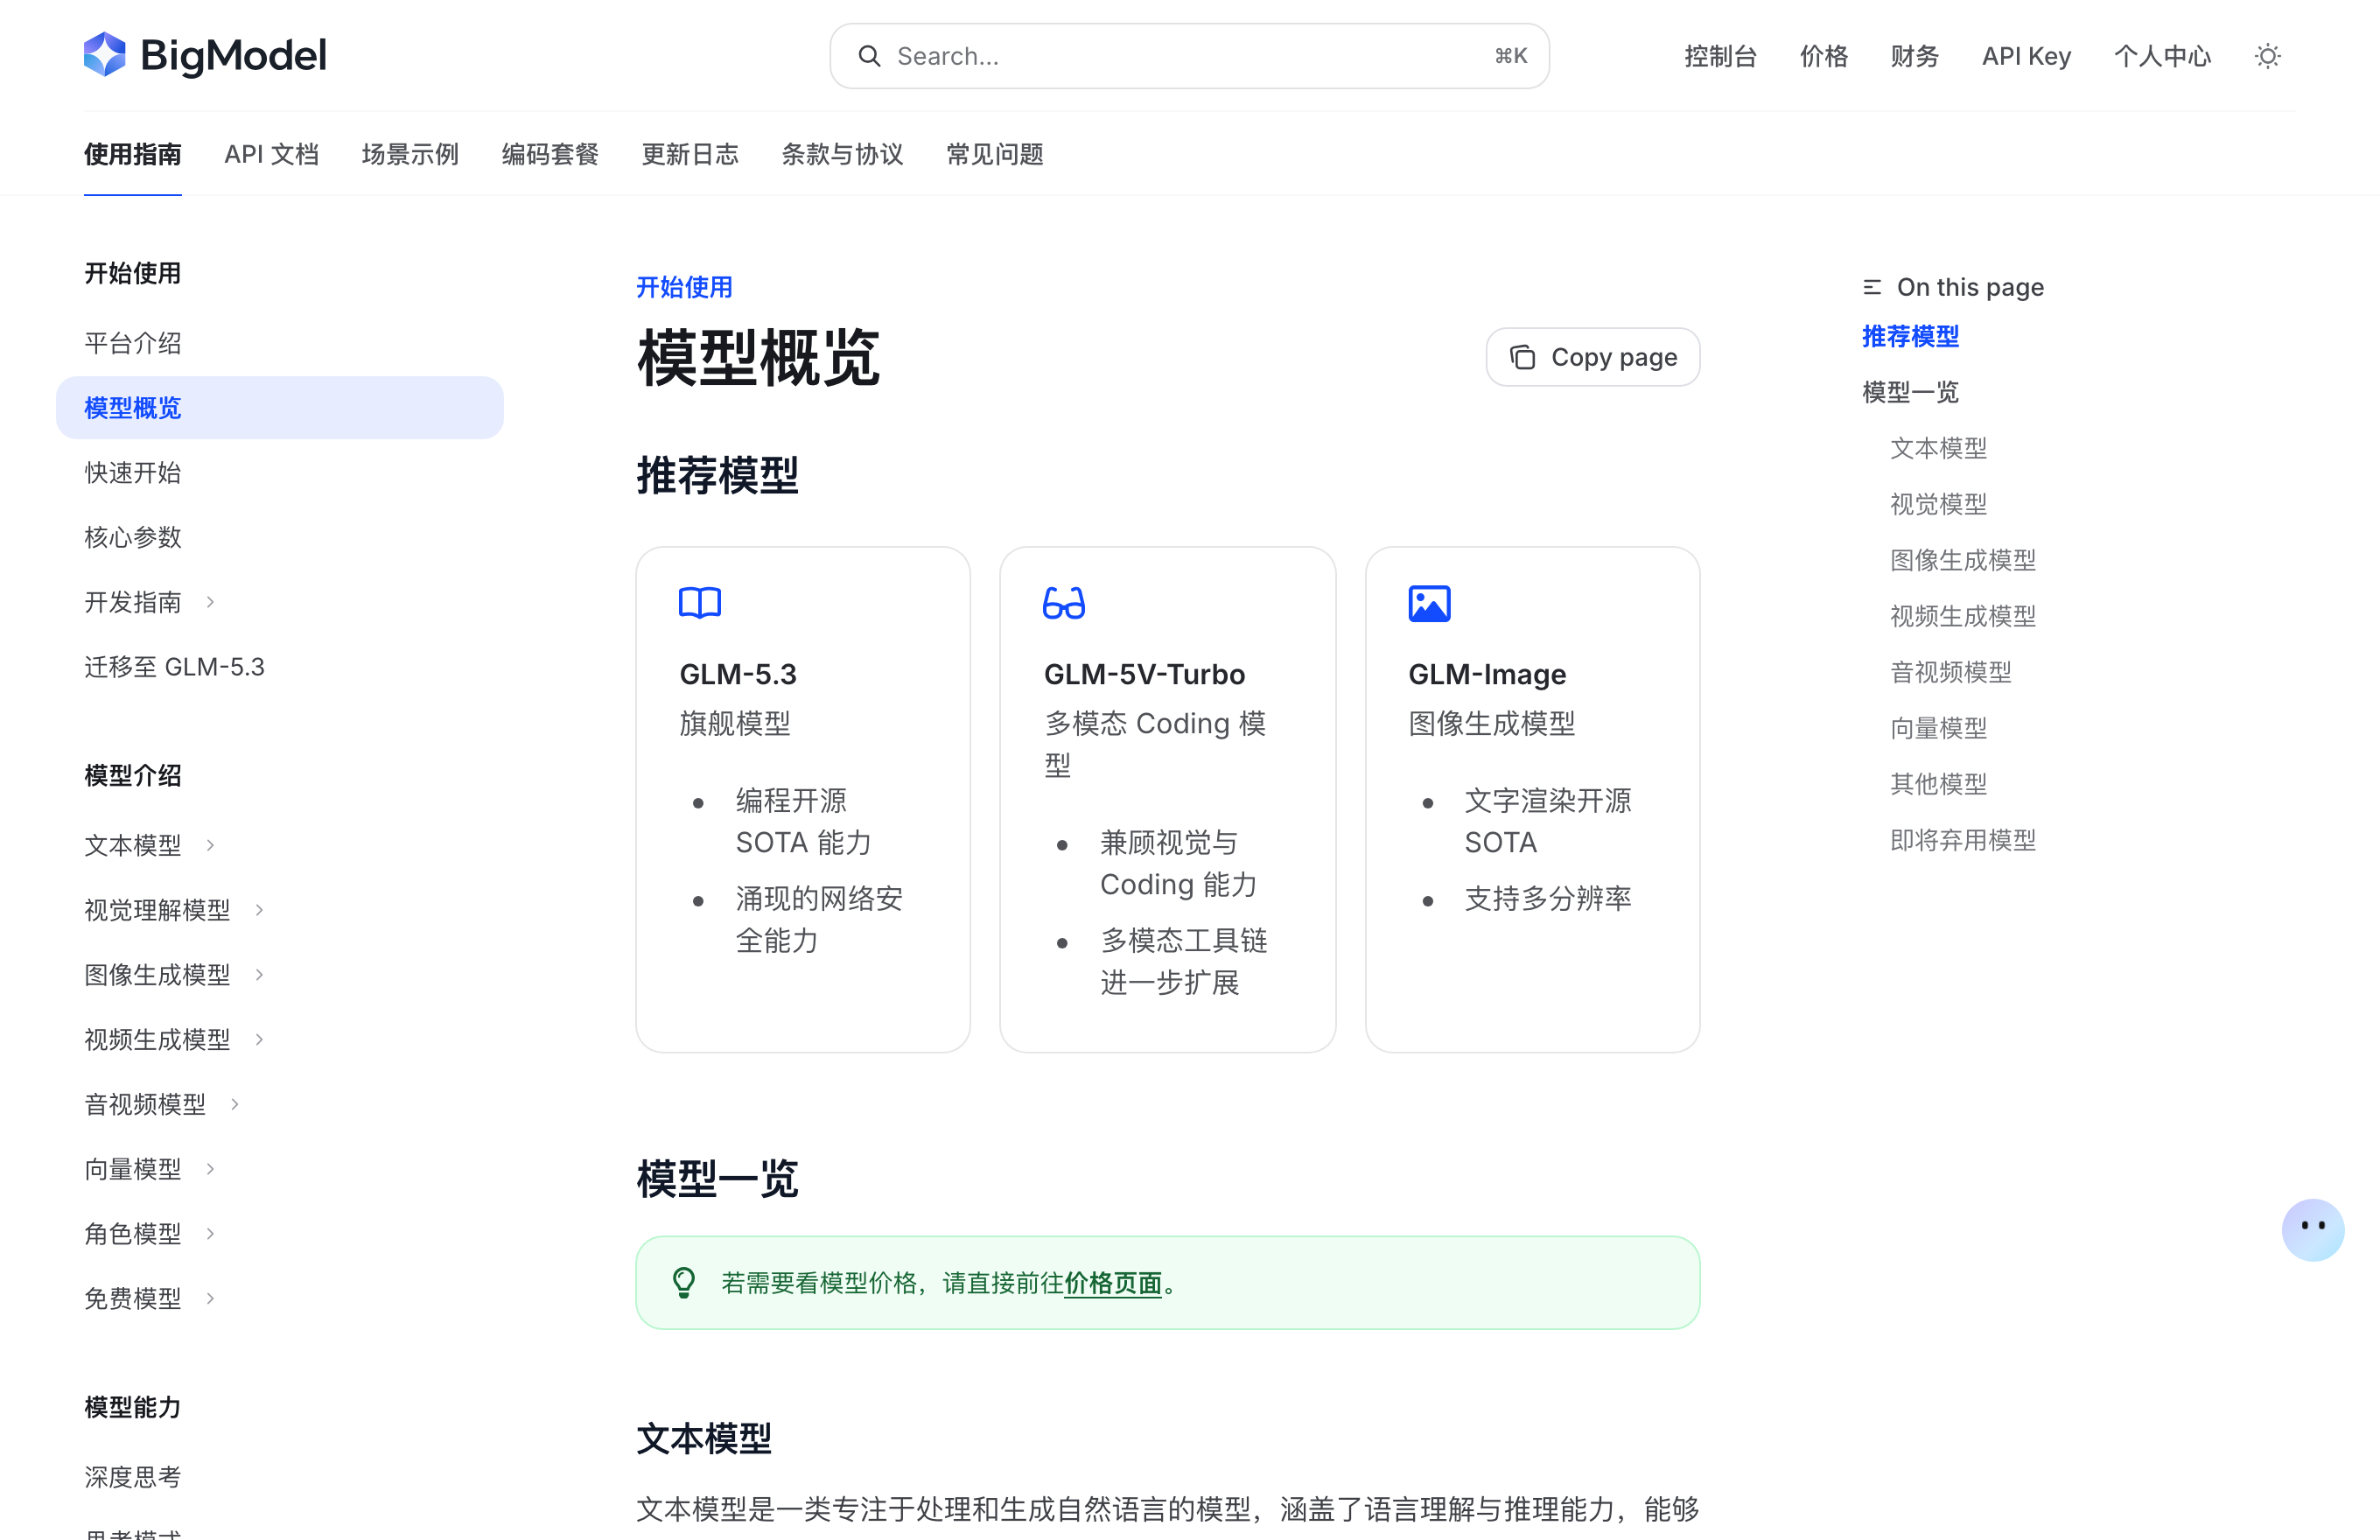This screenshot has height=1540, width=2380.
Task: Switch to API 文档 tab
Action: point(272,154)
